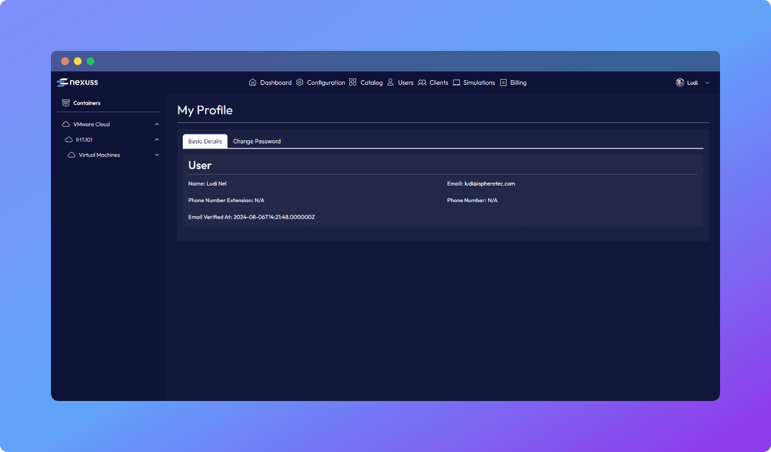The image size is (771, 452).
Task: Open the Ludi user menu dropdown arrow
Action: pyautogui.click(x=707, y=83)
